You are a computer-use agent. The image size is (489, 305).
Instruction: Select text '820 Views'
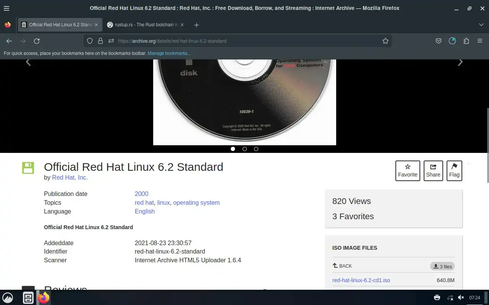coord(351,201)
